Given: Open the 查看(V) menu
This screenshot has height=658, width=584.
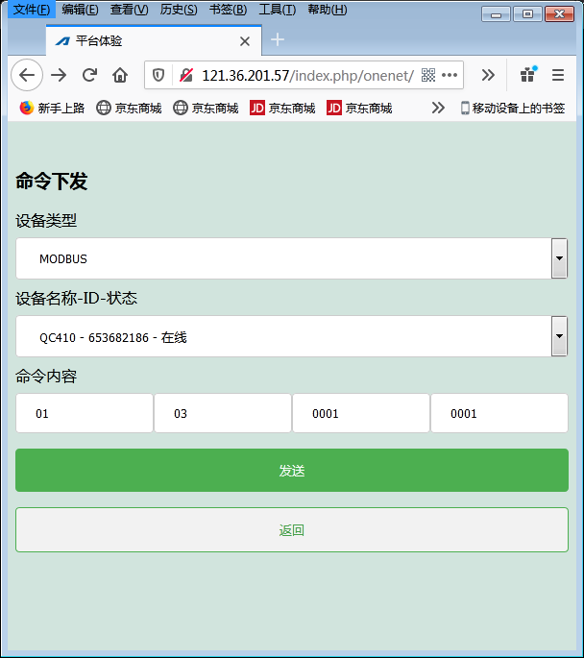Looking at the screenshot, I should click(x=130, y=10).
